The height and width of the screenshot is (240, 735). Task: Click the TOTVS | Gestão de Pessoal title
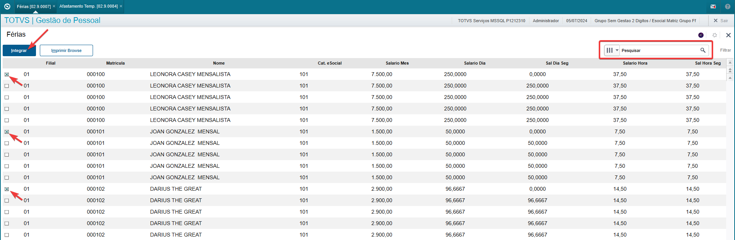tap(52, 20)
